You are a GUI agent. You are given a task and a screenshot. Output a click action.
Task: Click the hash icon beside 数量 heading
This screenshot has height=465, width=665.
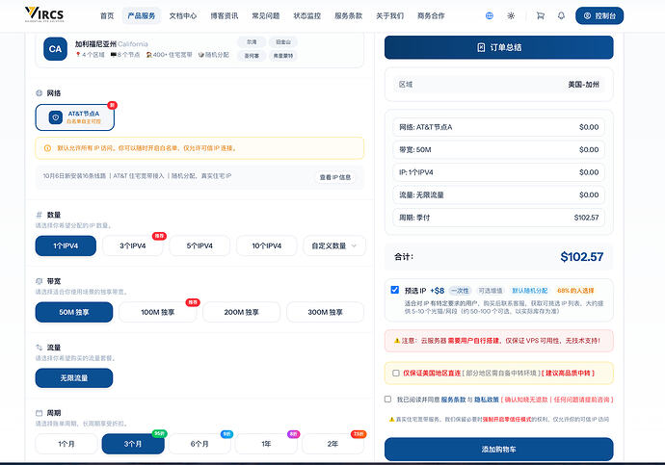pyautogui.click(x=39, y=215)
